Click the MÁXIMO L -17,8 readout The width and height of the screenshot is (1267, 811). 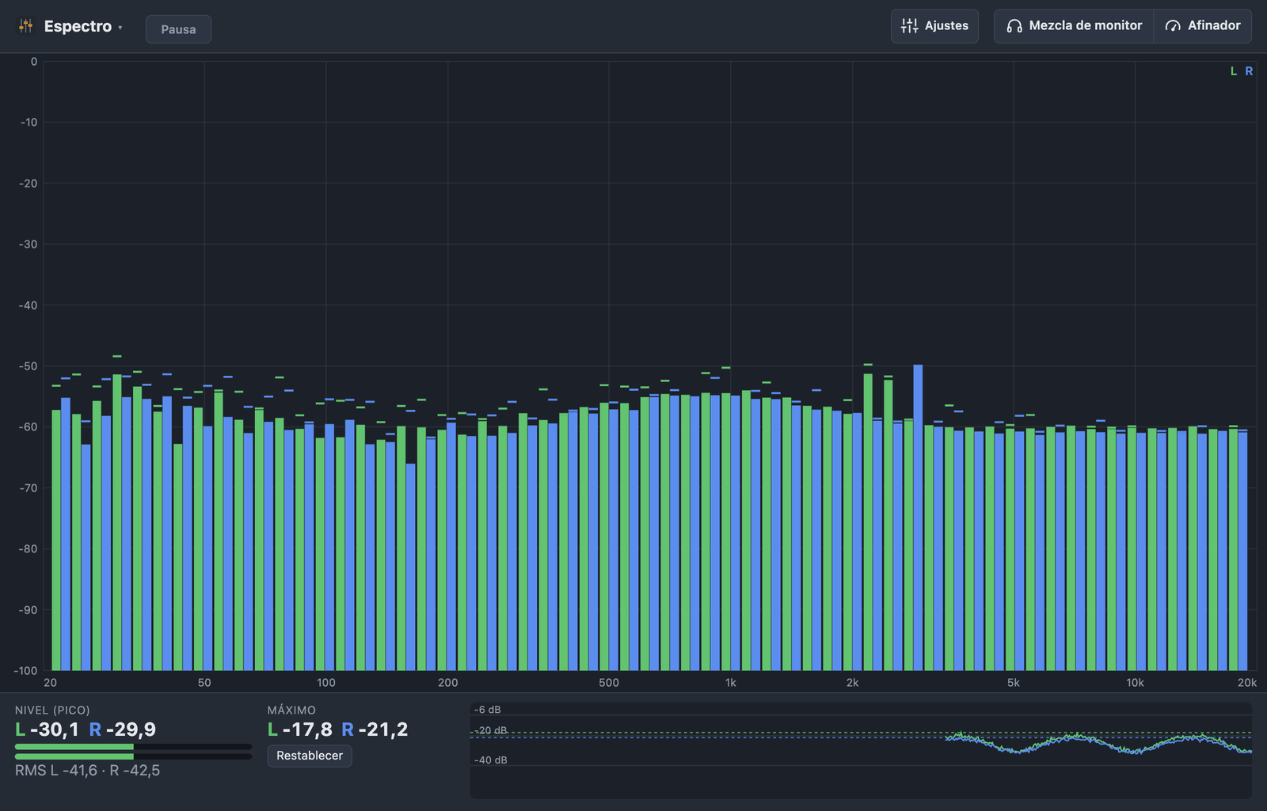(300, 730)
